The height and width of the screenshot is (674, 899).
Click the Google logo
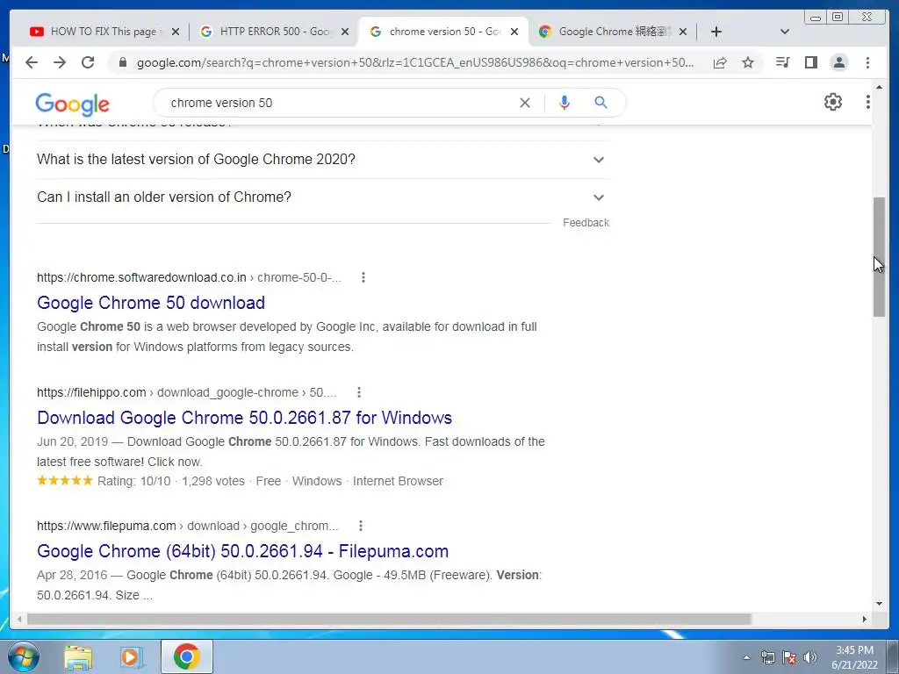(72, 104)
